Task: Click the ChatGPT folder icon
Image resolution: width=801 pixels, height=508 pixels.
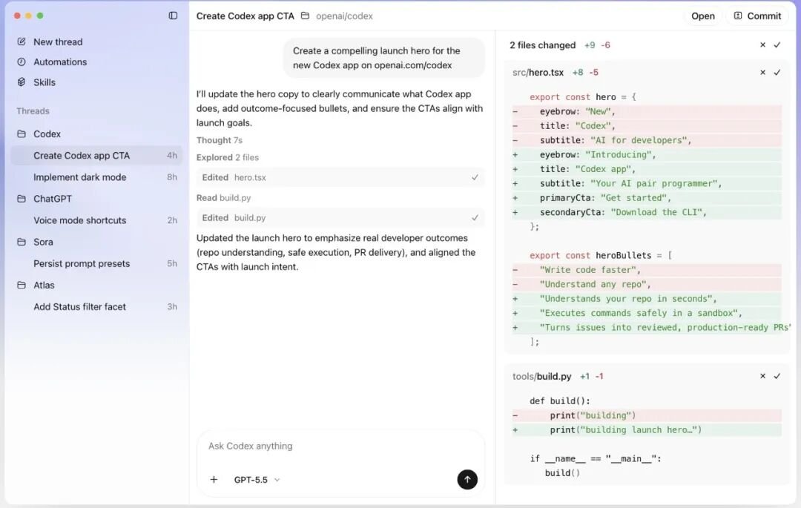Action: pyautogui.click(x=22, y=199)
